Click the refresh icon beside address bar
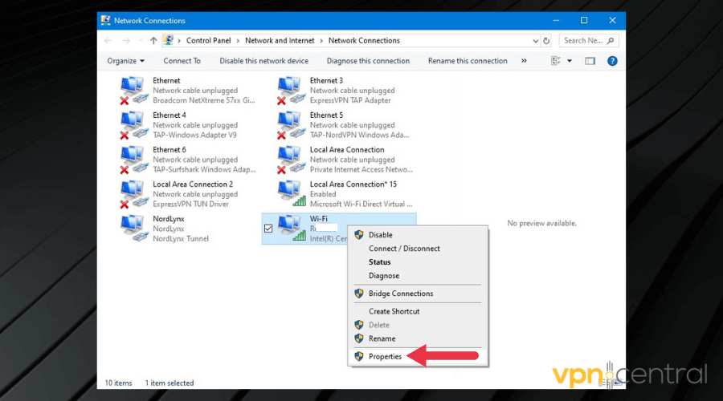The width and height of the screenshot is (723, 401). (547, 41)
